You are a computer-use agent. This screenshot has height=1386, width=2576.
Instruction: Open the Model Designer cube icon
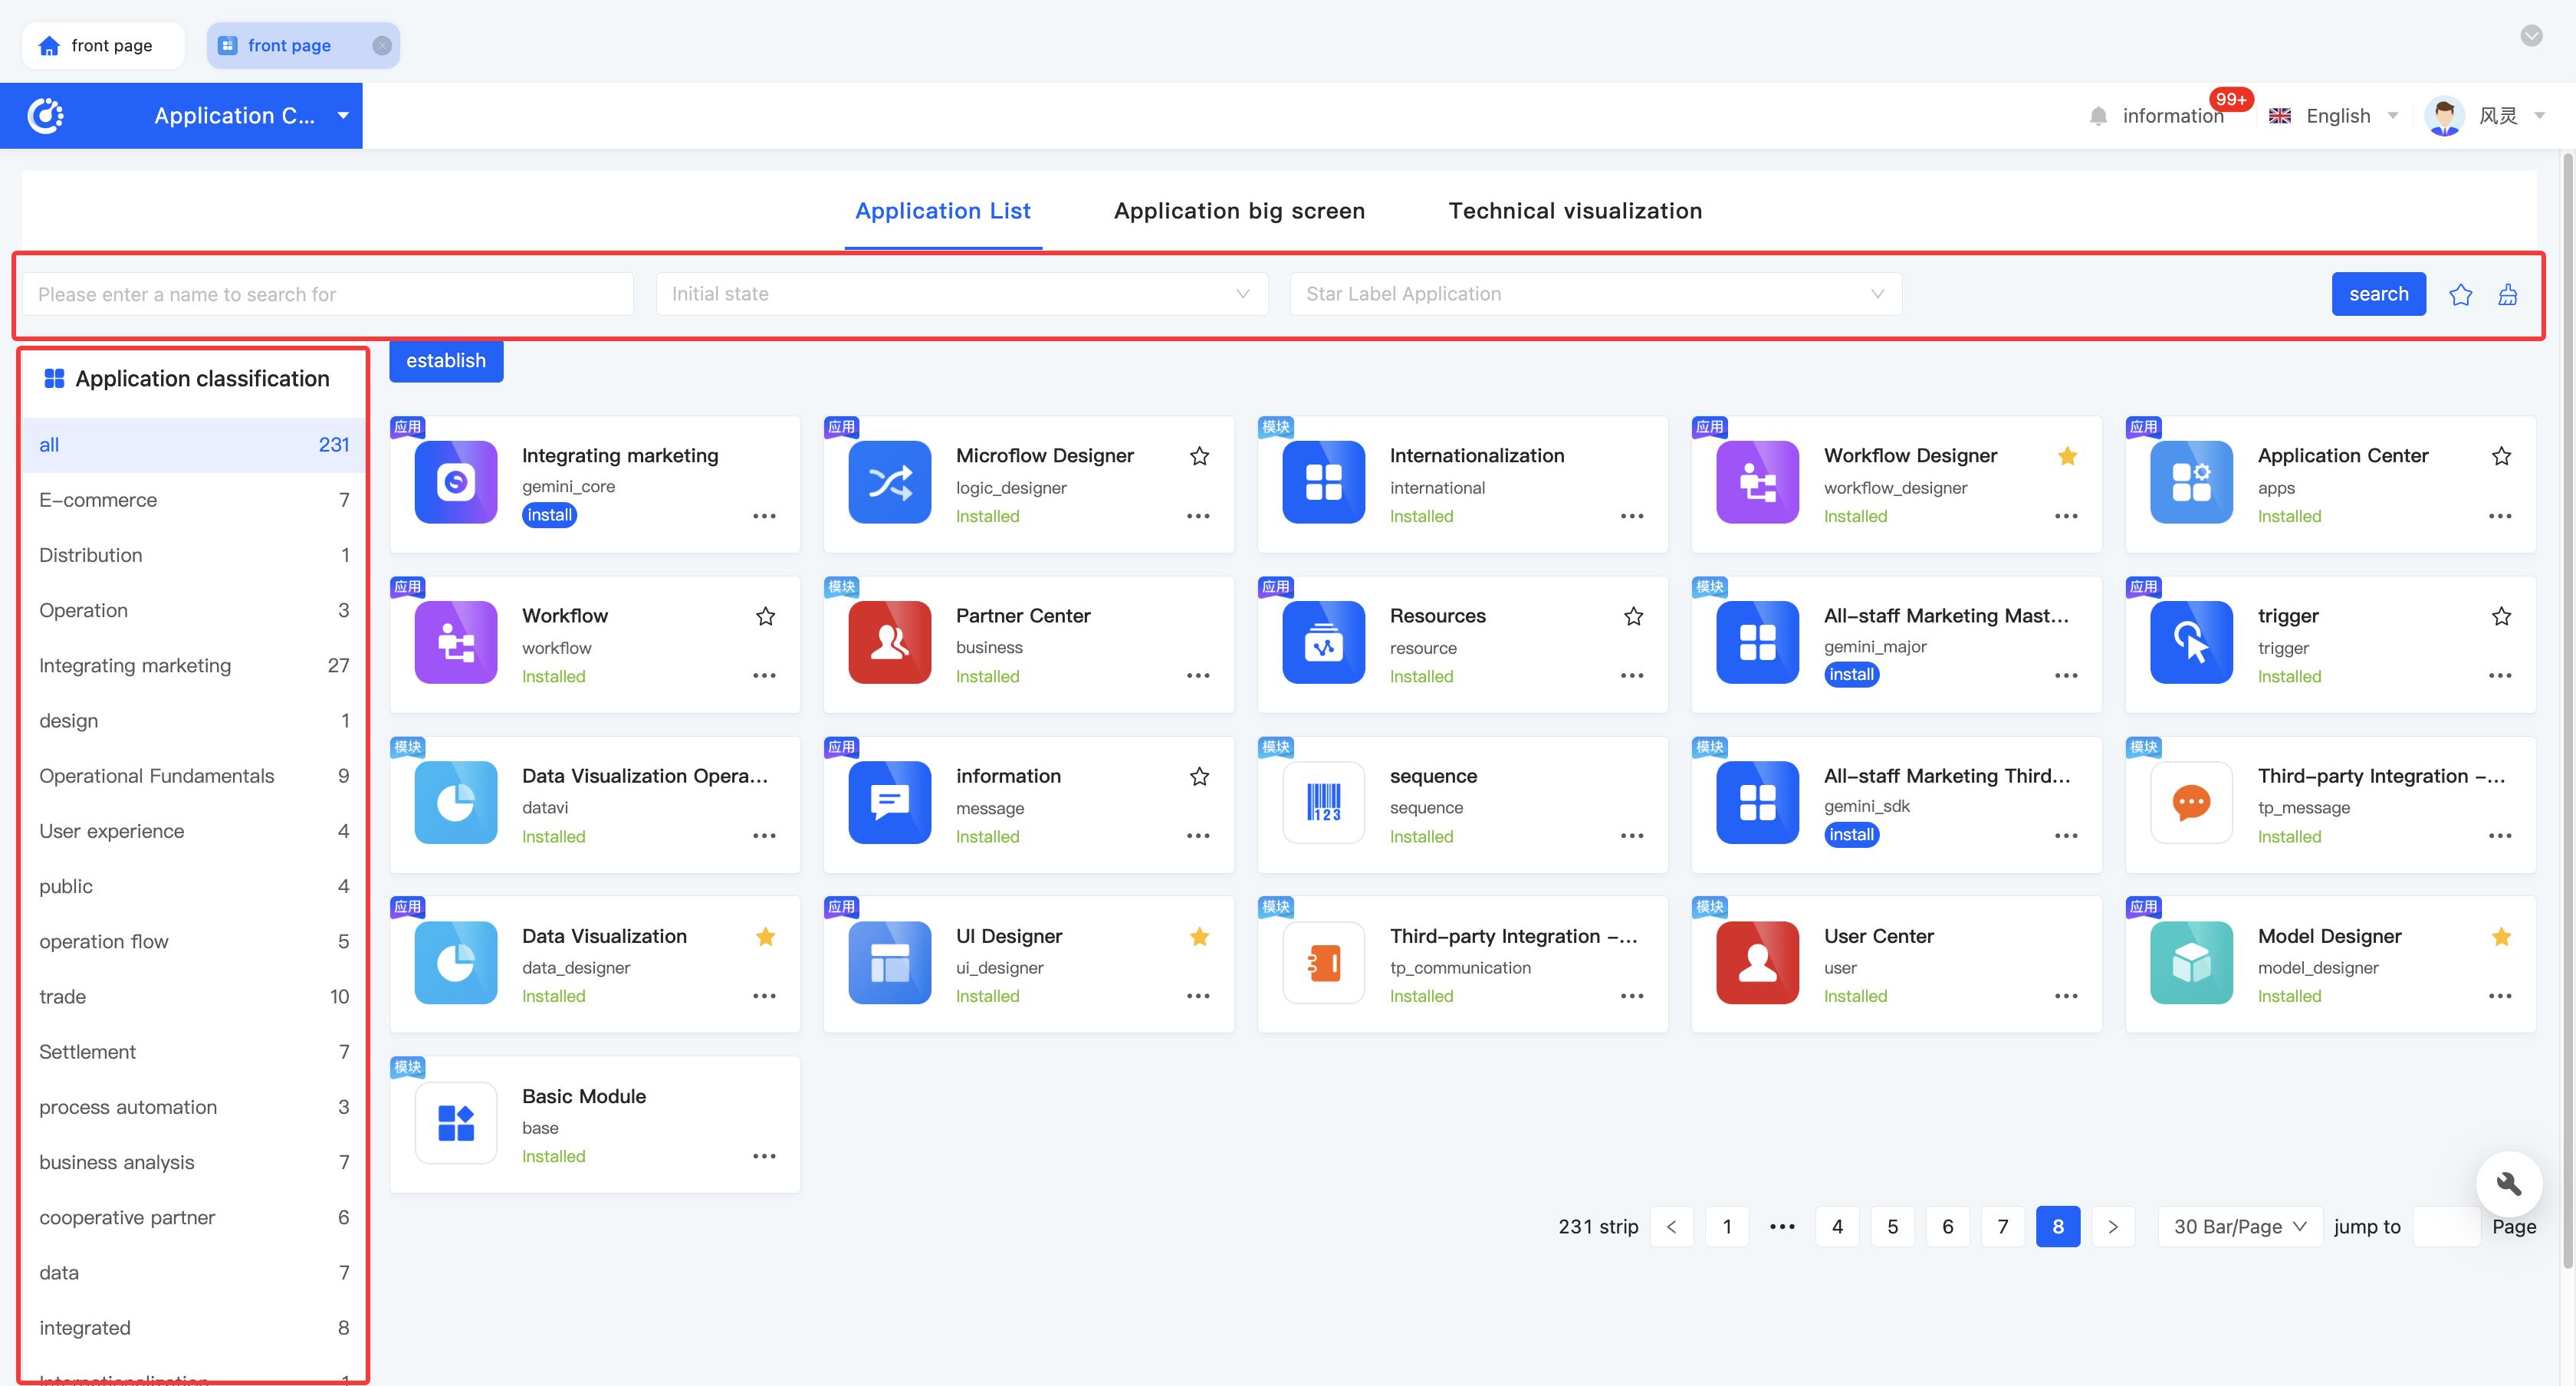[2190, 963]
